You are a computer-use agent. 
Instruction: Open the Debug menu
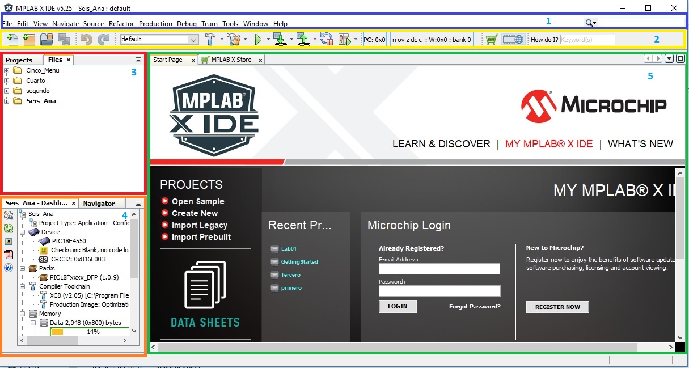(x=187, y=24)
